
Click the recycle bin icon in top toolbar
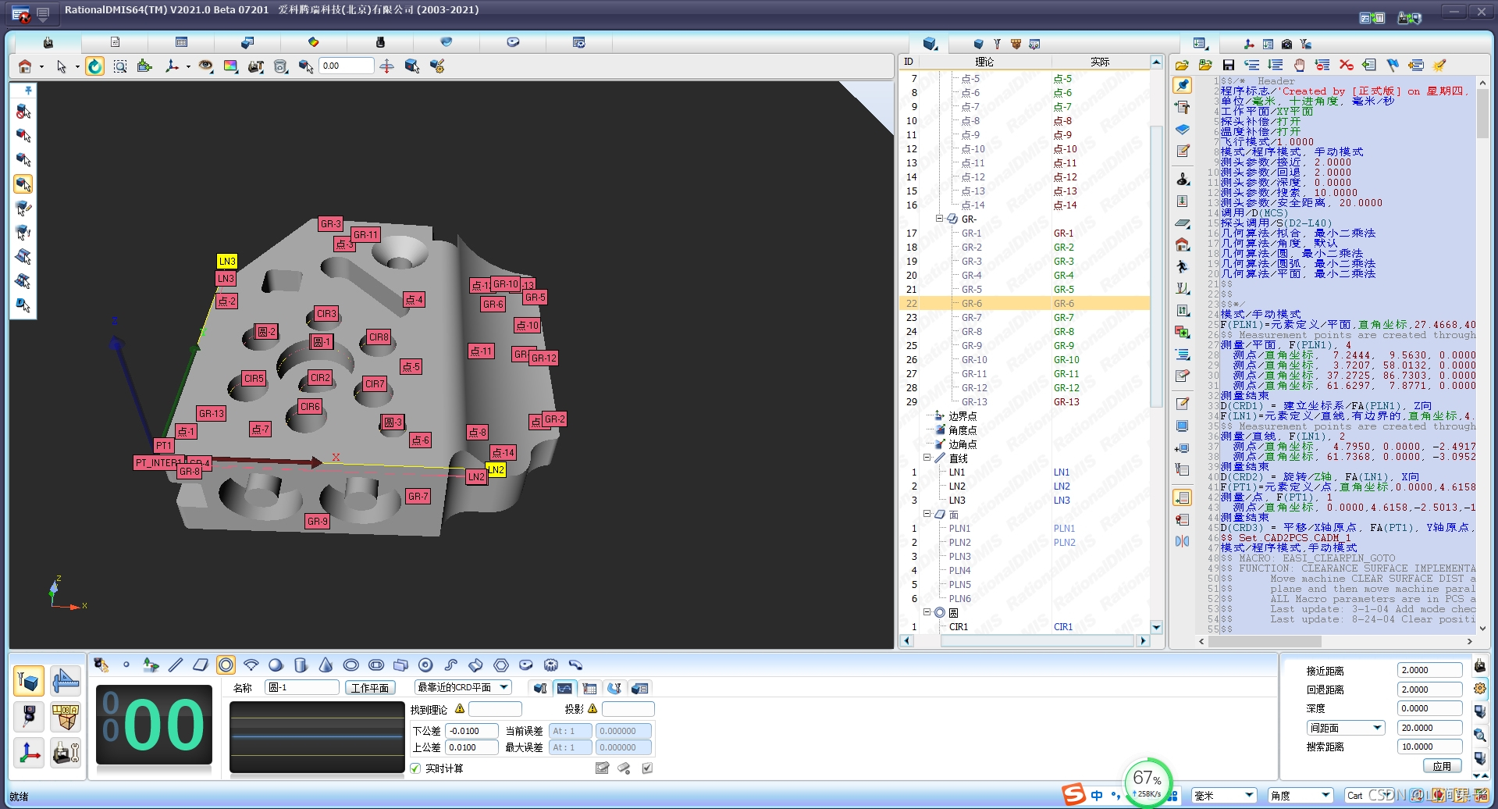(281, 66)
